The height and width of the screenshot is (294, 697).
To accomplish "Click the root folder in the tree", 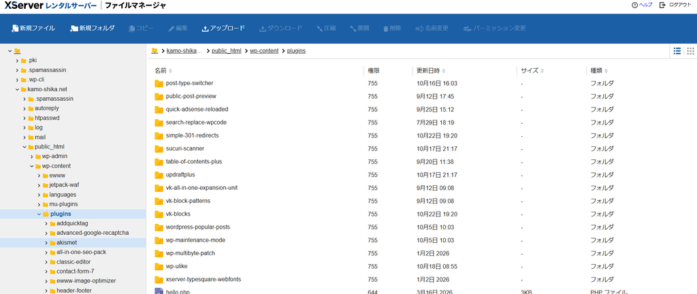I will click(17, 51).
